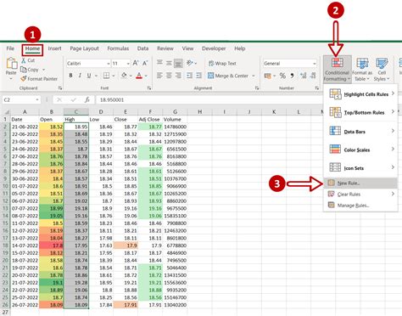This screenshot has height=316, width=402.
Task: Click the Orientation angled text icon
Action: (190, 63)
